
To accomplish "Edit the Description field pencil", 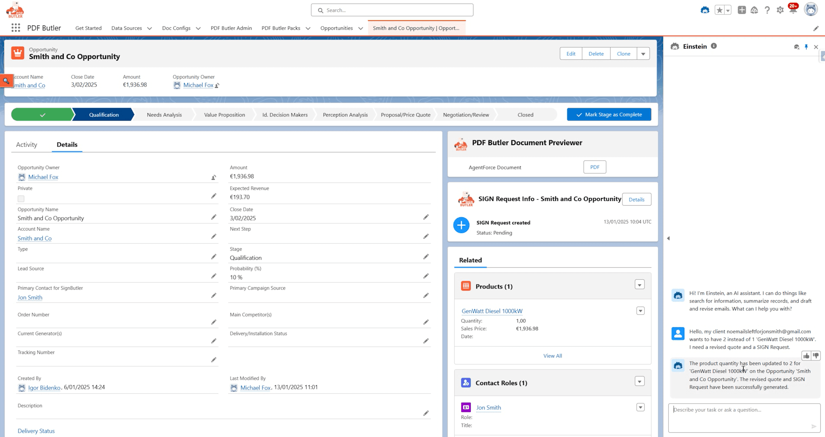I will (426, 414).
